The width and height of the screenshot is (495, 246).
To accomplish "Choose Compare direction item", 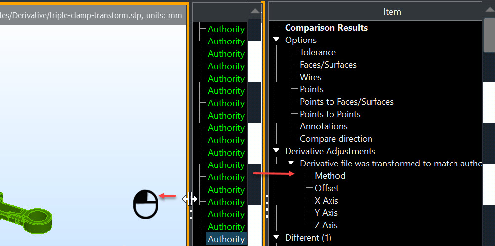I will coord(336,139).
